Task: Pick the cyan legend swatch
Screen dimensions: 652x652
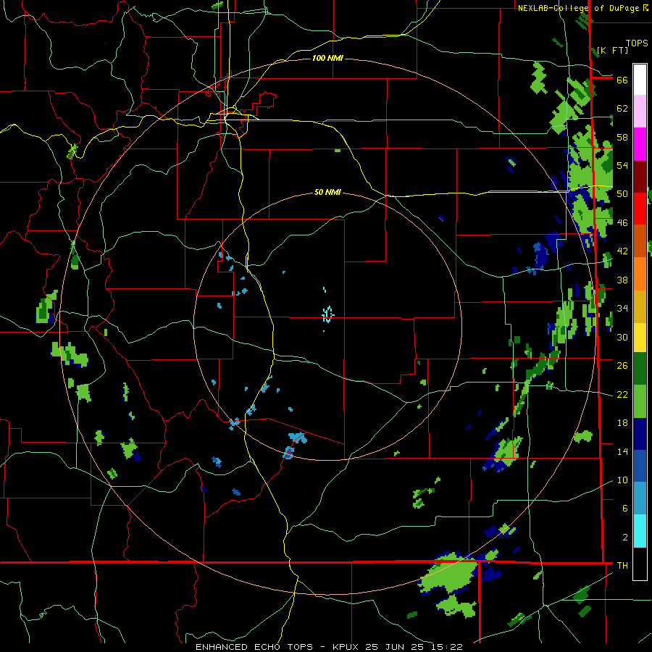Action: point(640,531)
